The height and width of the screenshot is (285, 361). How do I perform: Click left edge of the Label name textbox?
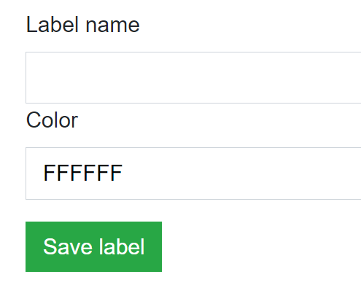31,77
